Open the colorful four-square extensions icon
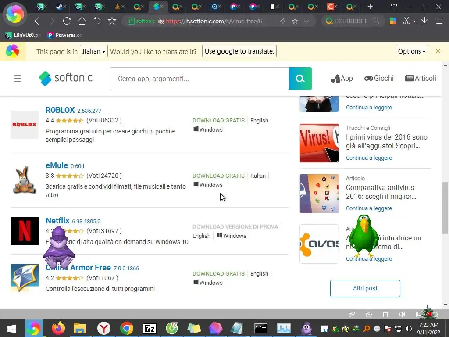Viewport: 449px width, 337px height. (x=393, y=21)
